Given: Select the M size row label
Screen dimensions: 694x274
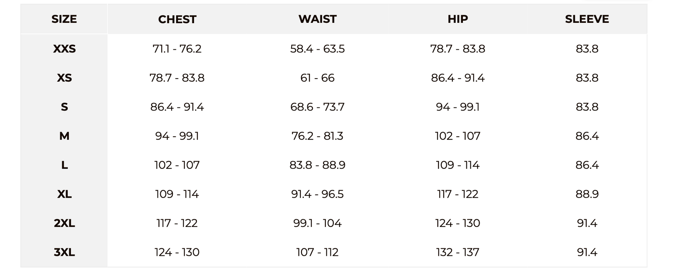Looking at the screenshot, I should point(64,136).
